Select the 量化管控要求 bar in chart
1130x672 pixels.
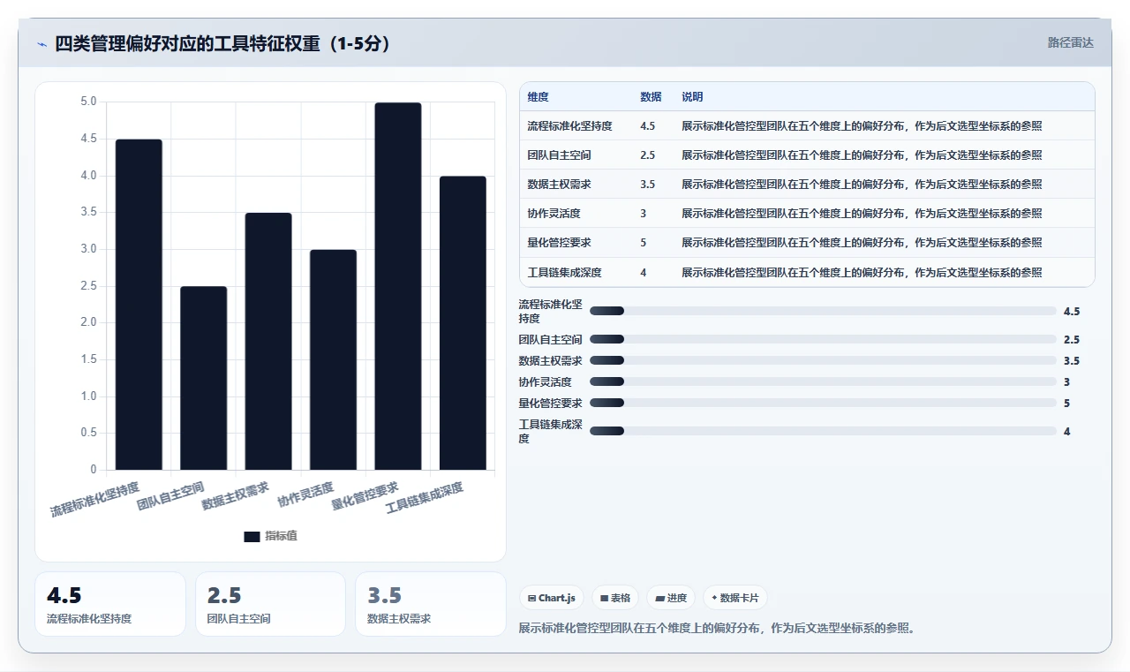click(x=398, y=286)
